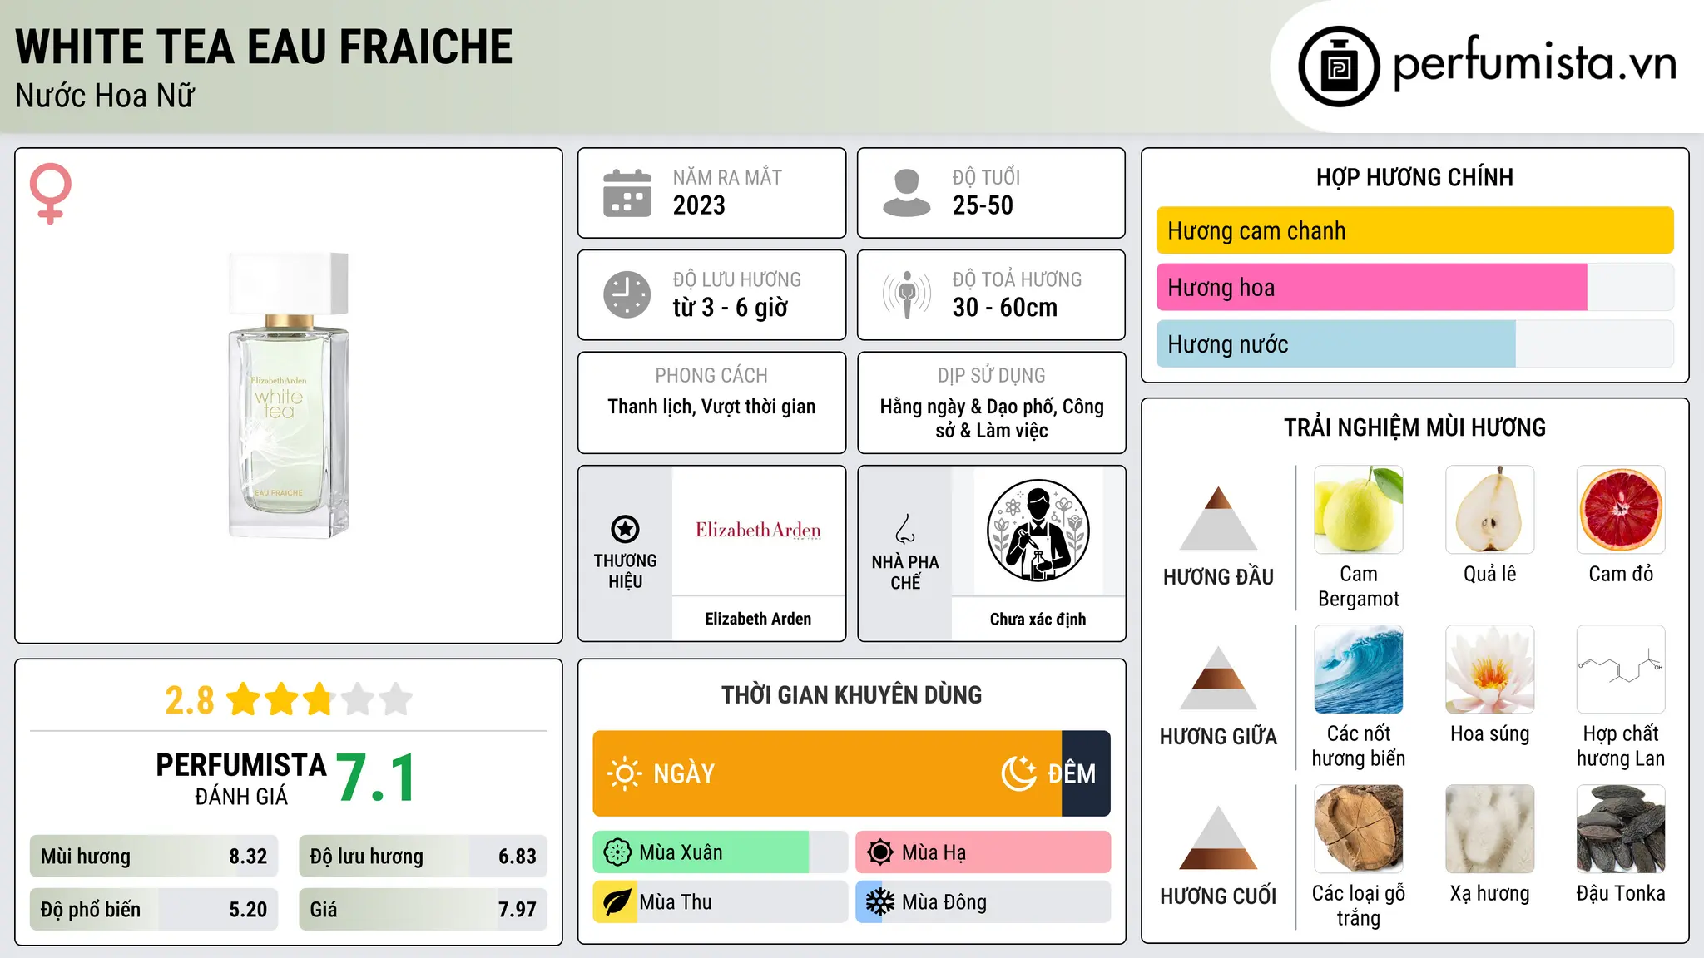Click the star badge icon above Thương hiệu
This screenshot has width=1704, height=958.
[625, 529]
